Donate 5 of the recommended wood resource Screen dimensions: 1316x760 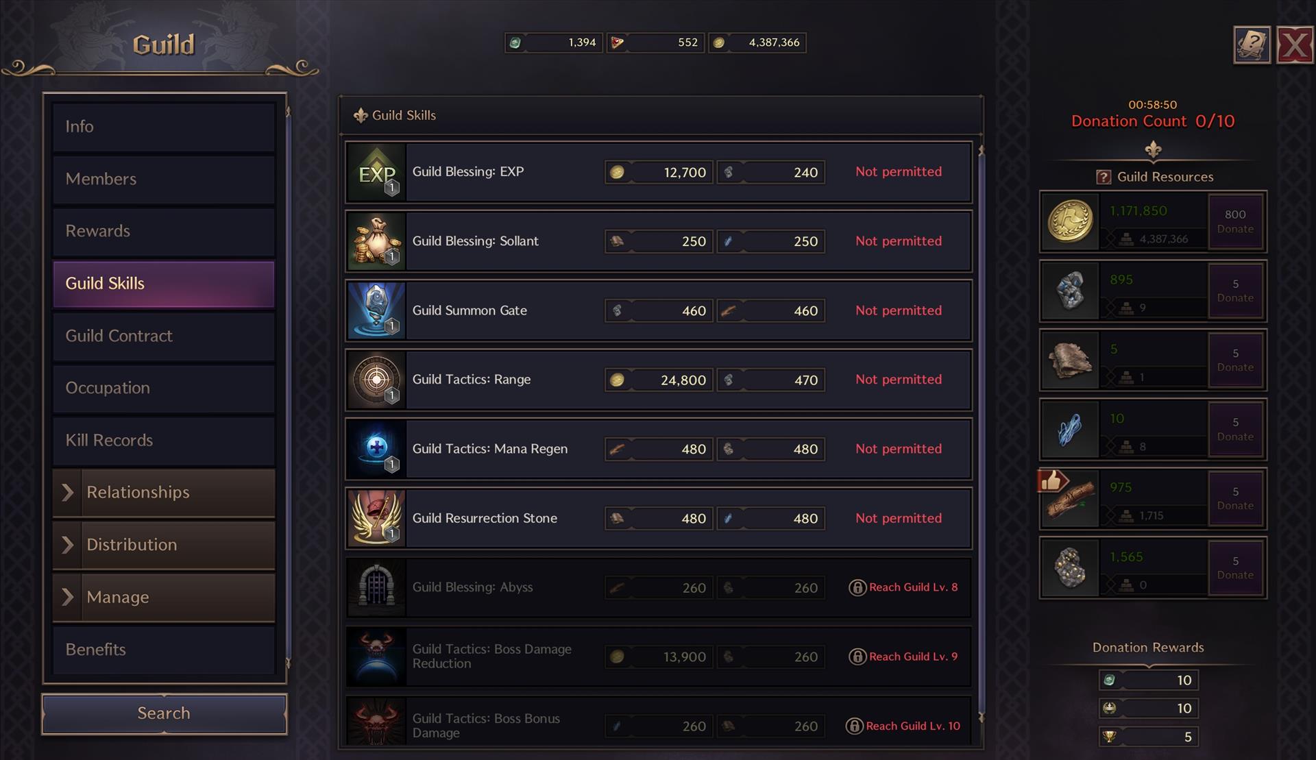point(1234,498)
